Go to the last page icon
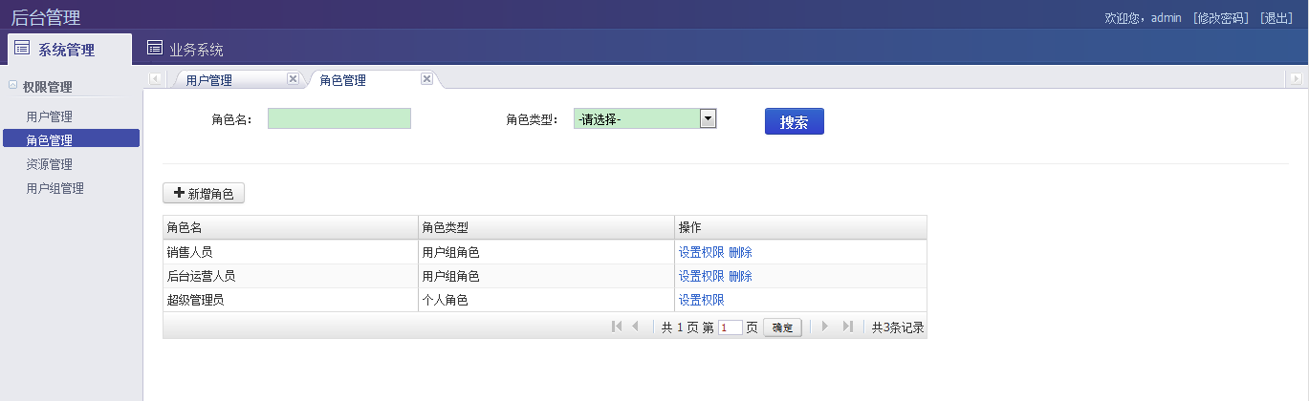 point(847,327)
